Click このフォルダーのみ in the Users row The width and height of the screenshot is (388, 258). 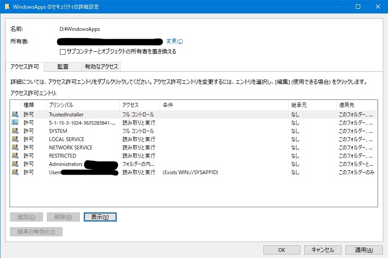click(x=356, y=172)
